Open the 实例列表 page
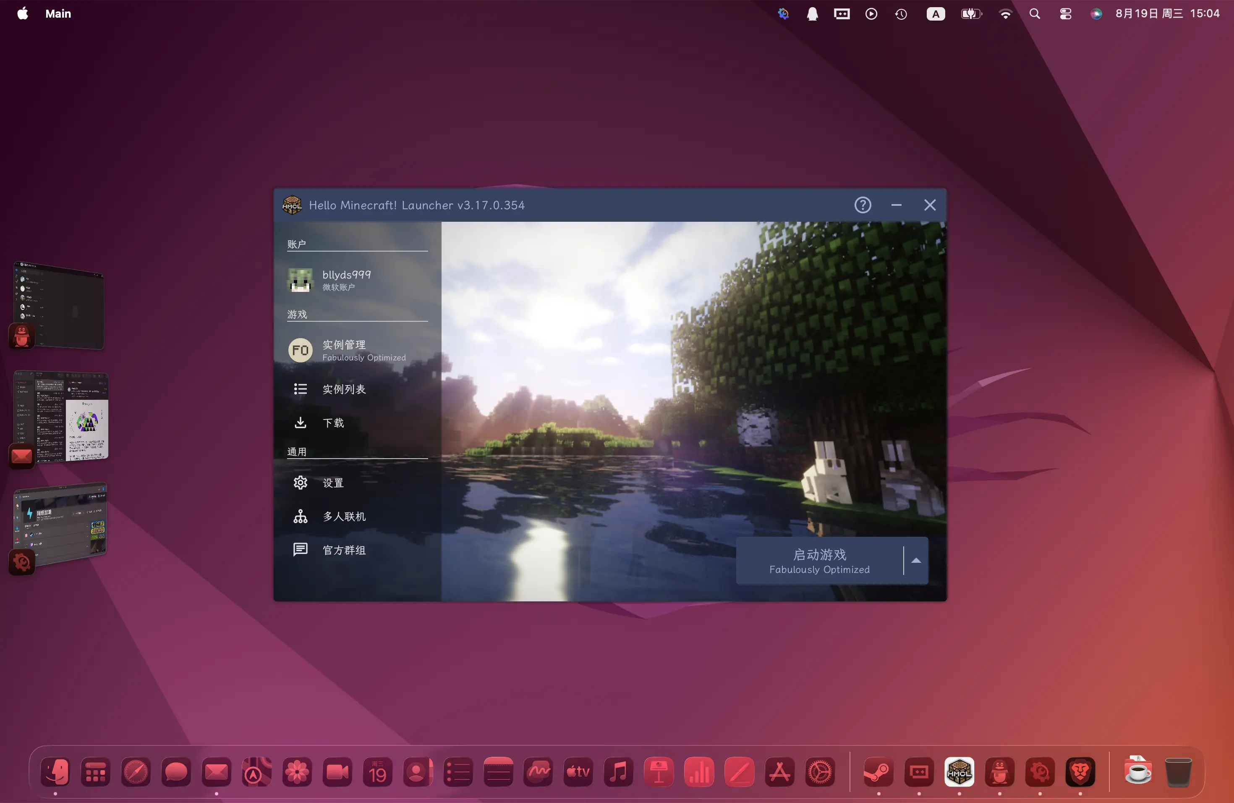The width and height of the screenshot is (1234, 803). point(357,389)
